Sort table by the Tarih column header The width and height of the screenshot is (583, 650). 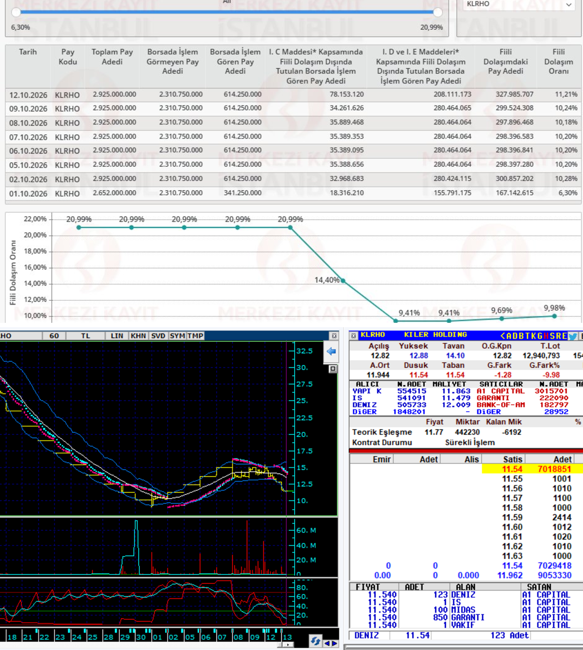[x=28, y=52]
